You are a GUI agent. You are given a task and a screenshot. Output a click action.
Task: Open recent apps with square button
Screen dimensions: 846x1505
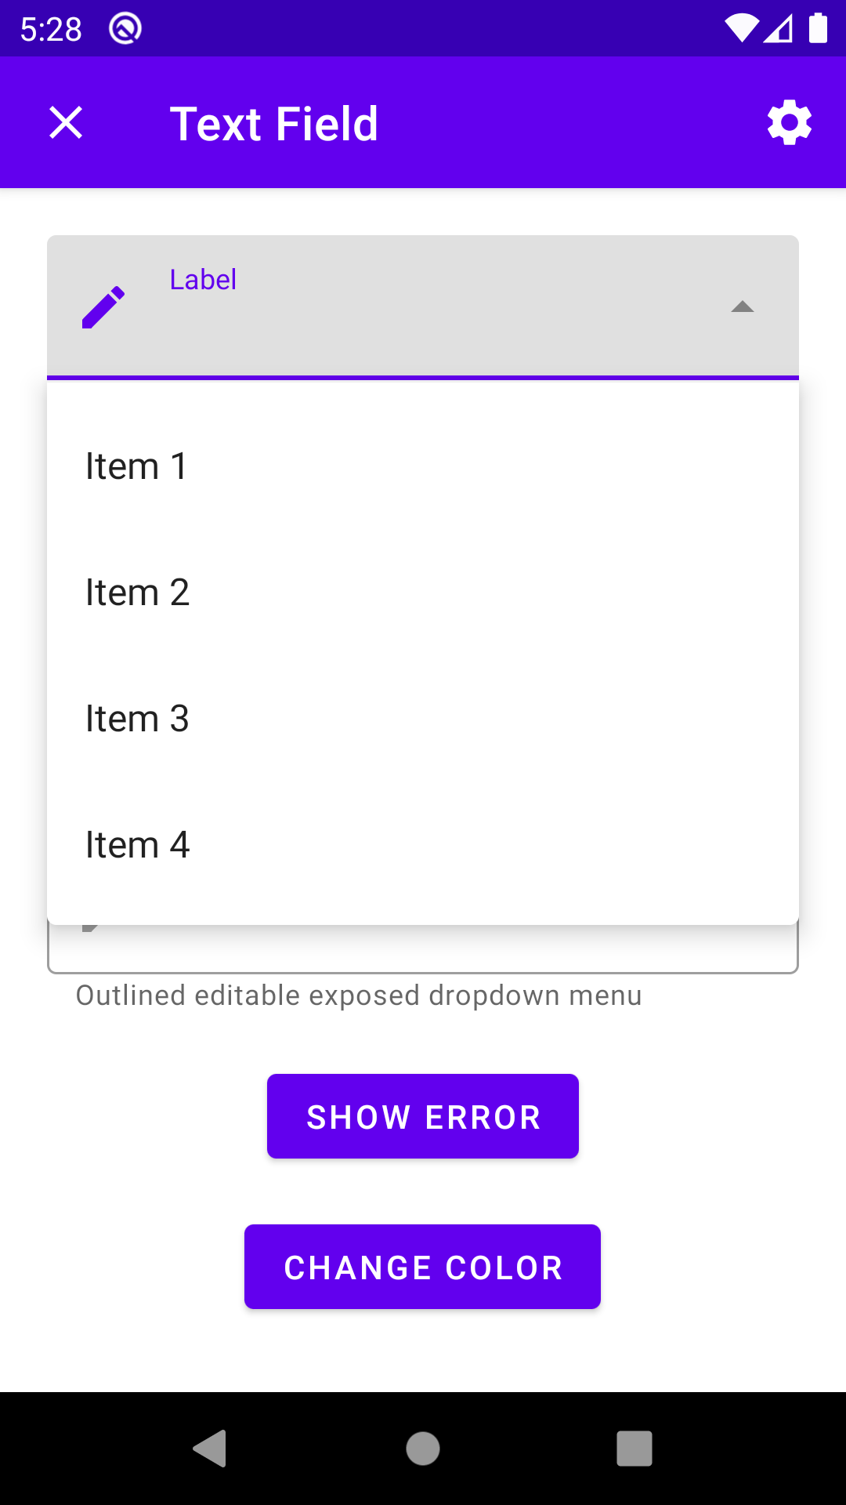[634, 1448]
